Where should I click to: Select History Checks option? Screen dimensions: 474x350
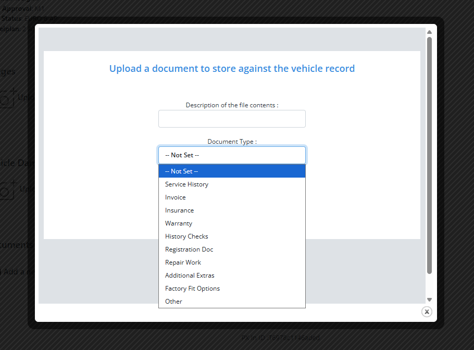point(186,236)
